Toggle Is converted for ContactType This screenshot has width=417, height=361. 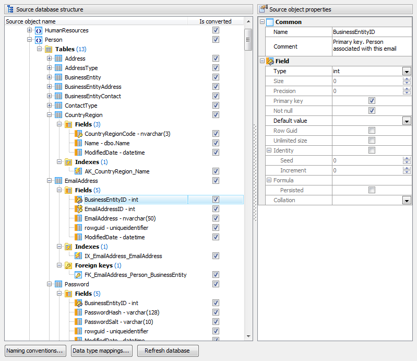[x=216, y=106]
